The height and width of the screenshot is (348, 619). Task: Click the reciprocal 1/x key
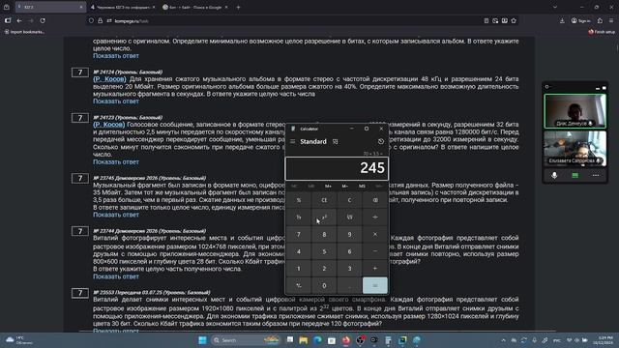pyautogui.click(x=299, y=217)
